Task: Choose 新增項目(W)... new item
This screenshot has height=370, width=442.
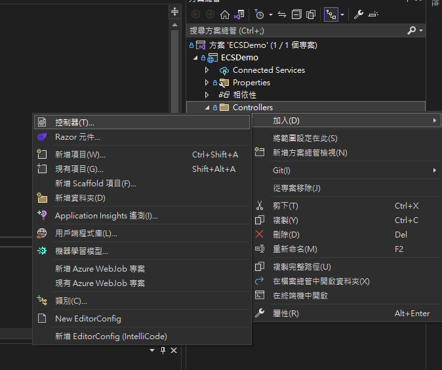Action: click(142, 155)
